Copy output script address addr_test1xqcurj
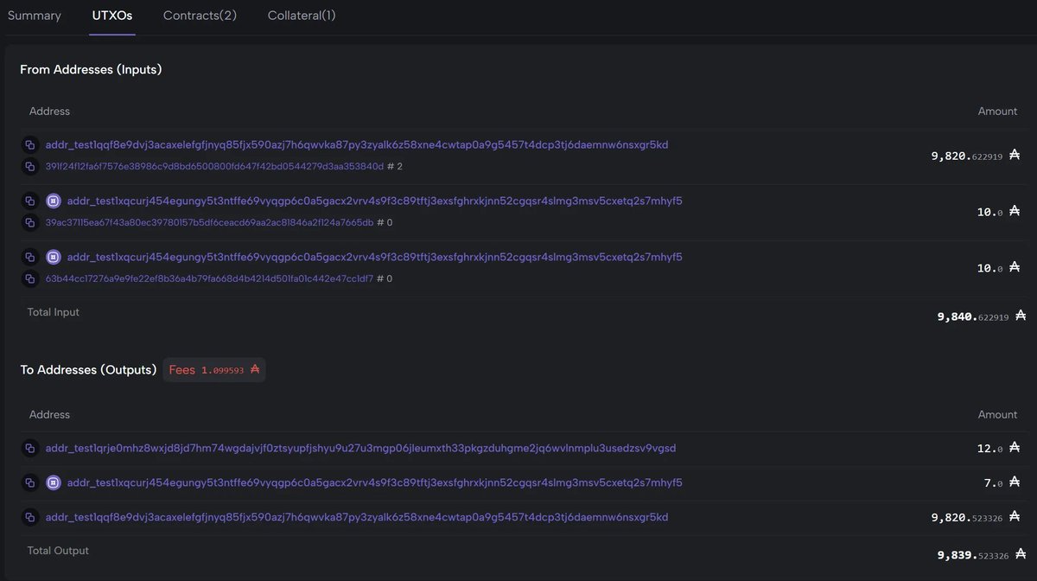The height and width of the screenshot is (581, 1037). (29, 483)
